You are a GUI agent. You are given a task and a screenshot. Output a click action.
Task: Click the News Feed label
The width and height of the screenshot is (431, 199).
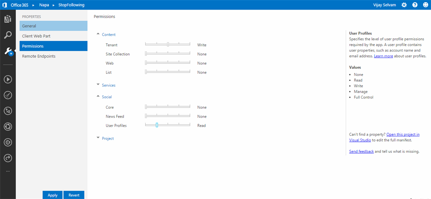coord(115,116)
